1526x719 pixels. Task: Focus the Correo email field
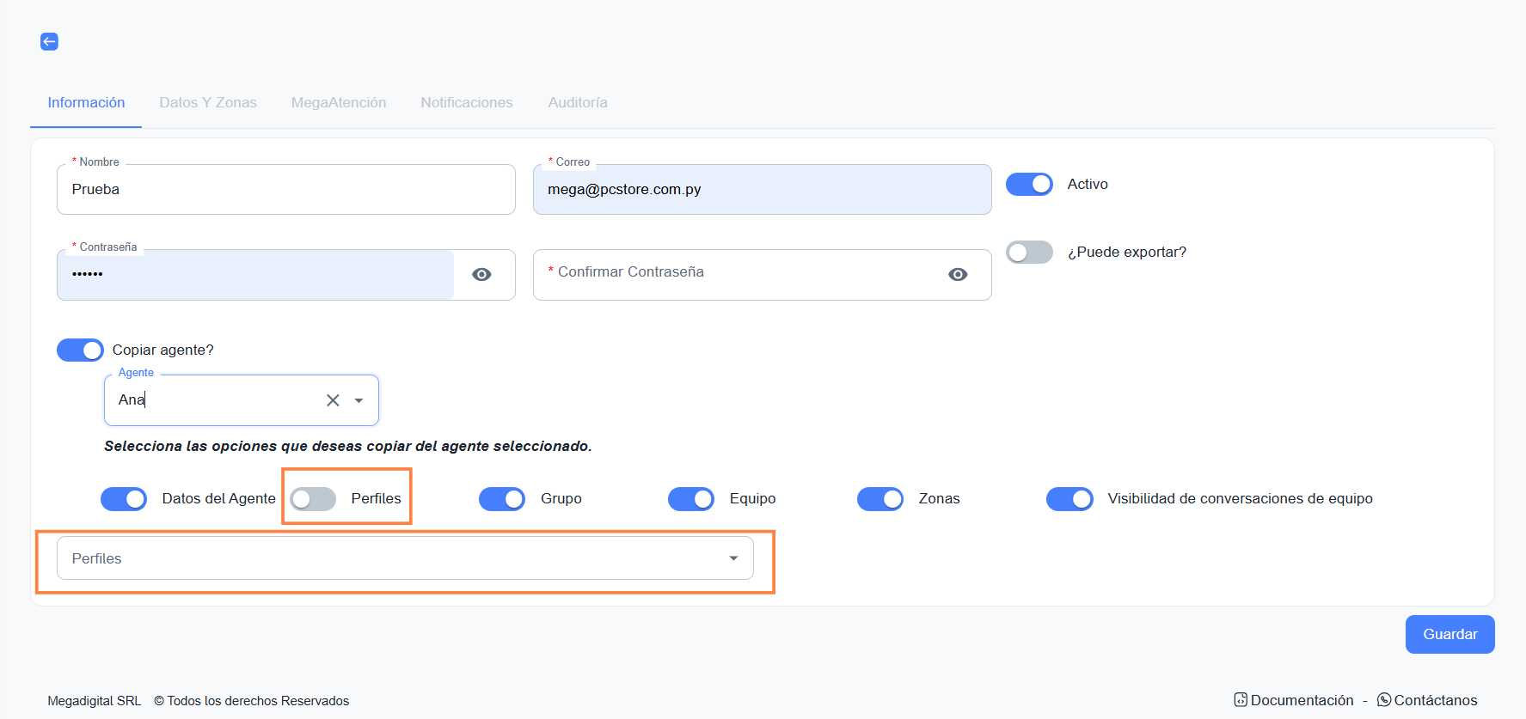pyautogui.click(x=762, y=189)
